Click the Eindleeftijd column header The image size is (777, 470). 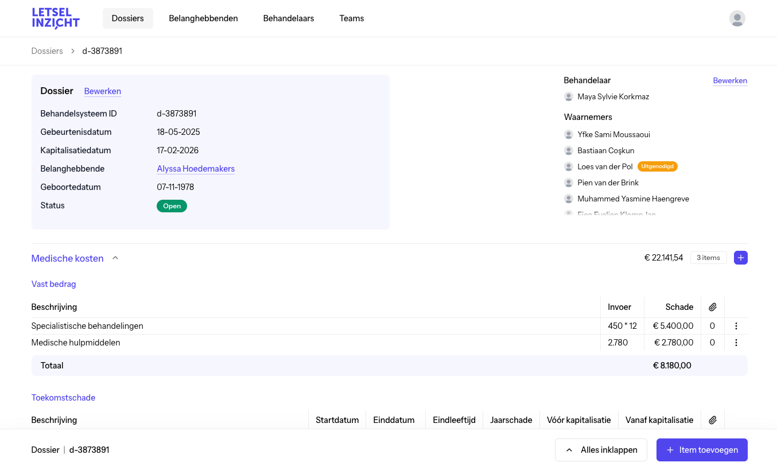(x=454, y=420)
